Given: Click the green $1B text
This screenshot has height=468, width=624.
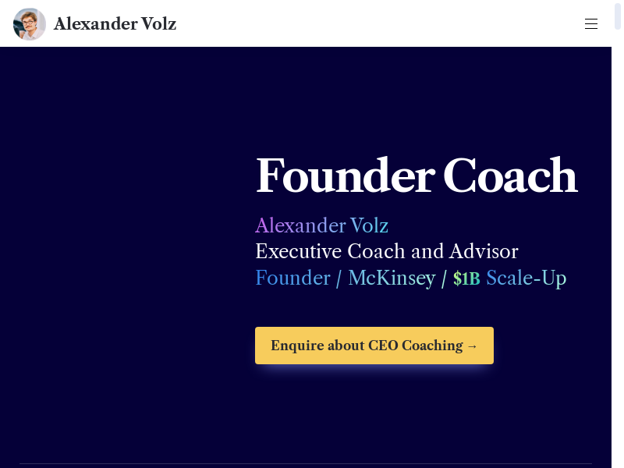Looking at the screenshot, I should pos(466,278).
